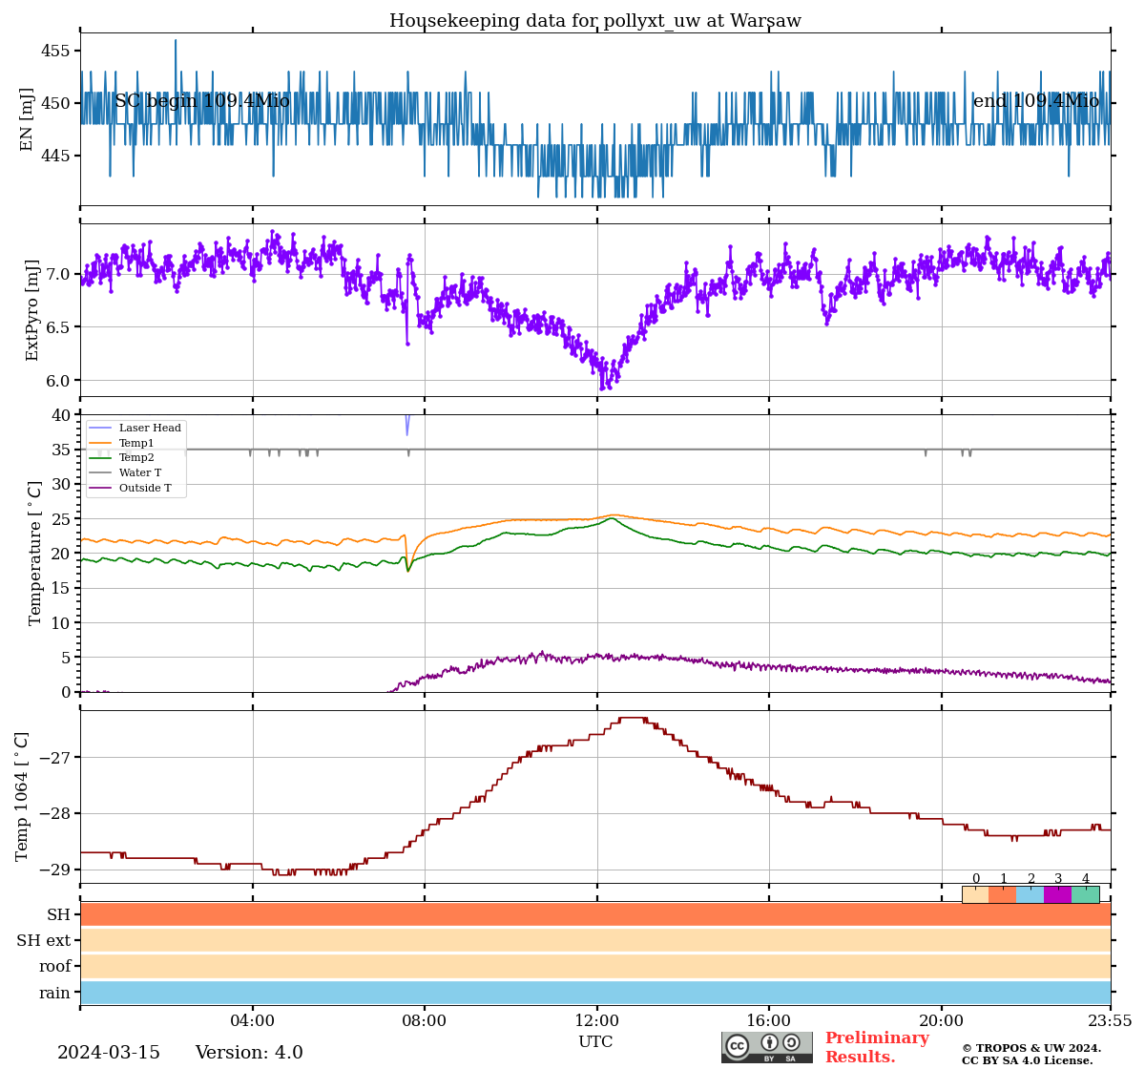
Task: Select the magenta color swatch labeled 3
Action: pos(1058,894)
